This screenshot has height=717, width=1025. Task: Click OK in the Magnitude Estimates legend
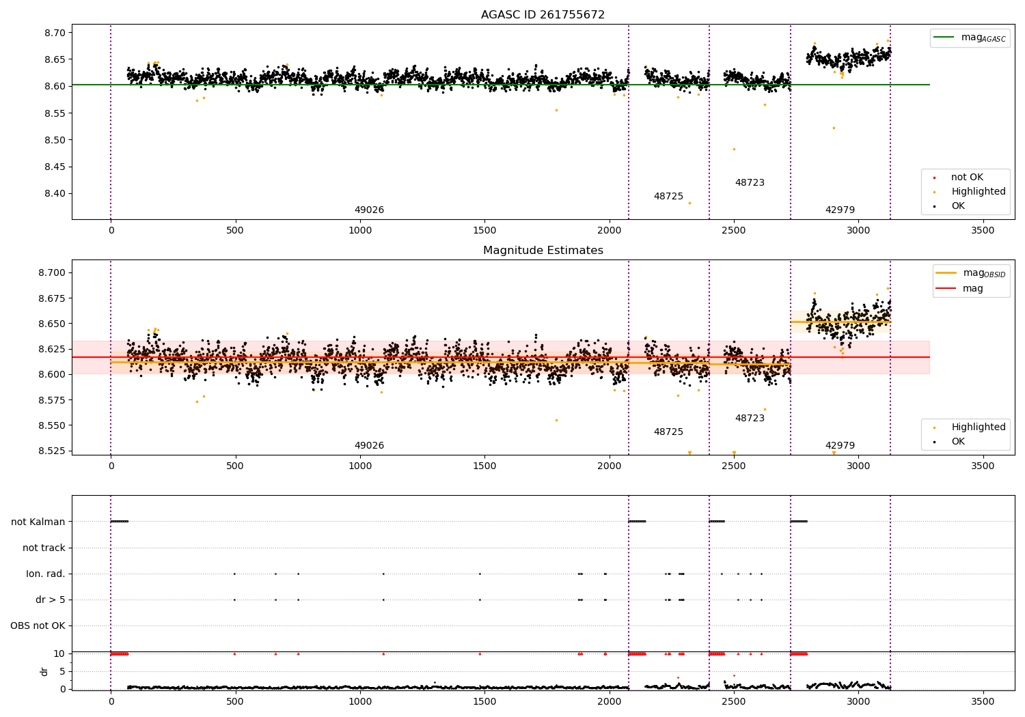pos(950,442)
